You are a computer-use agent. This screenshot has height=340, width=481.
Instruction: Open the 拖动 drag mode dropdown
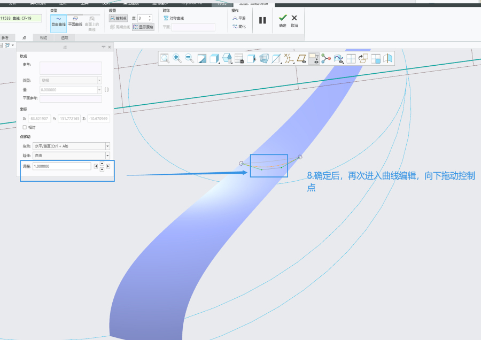(107, 146)
